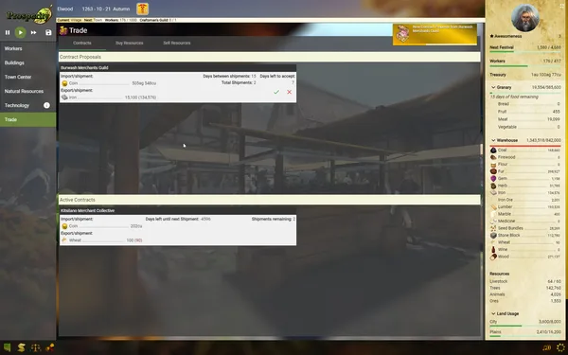Click the Fur resource icon

pyautogui.click(x=493, y=171)
